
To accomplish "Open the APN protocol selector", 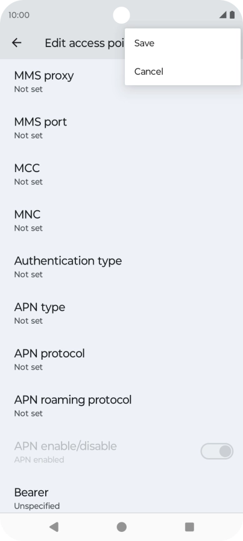I will pos(121,360).
